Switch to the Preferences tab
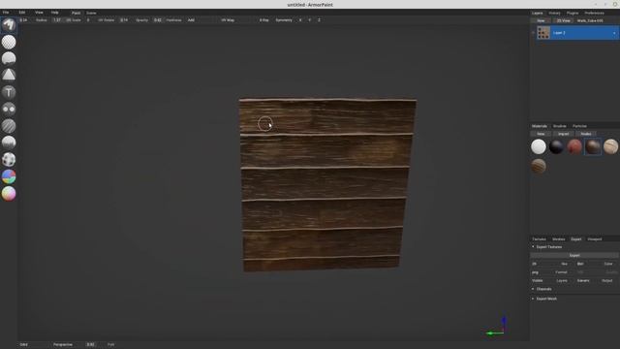 tap(594, 13)
